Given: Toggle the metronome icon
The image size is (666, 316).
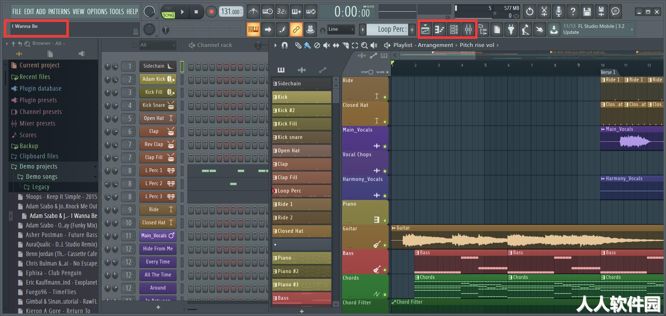Looking at the screenshot, I should tap(253, 12).
